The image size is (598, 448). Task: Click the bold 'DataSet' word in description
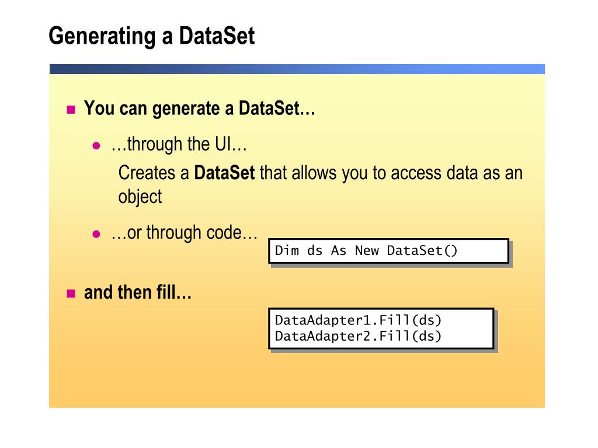tap(224, 173)
